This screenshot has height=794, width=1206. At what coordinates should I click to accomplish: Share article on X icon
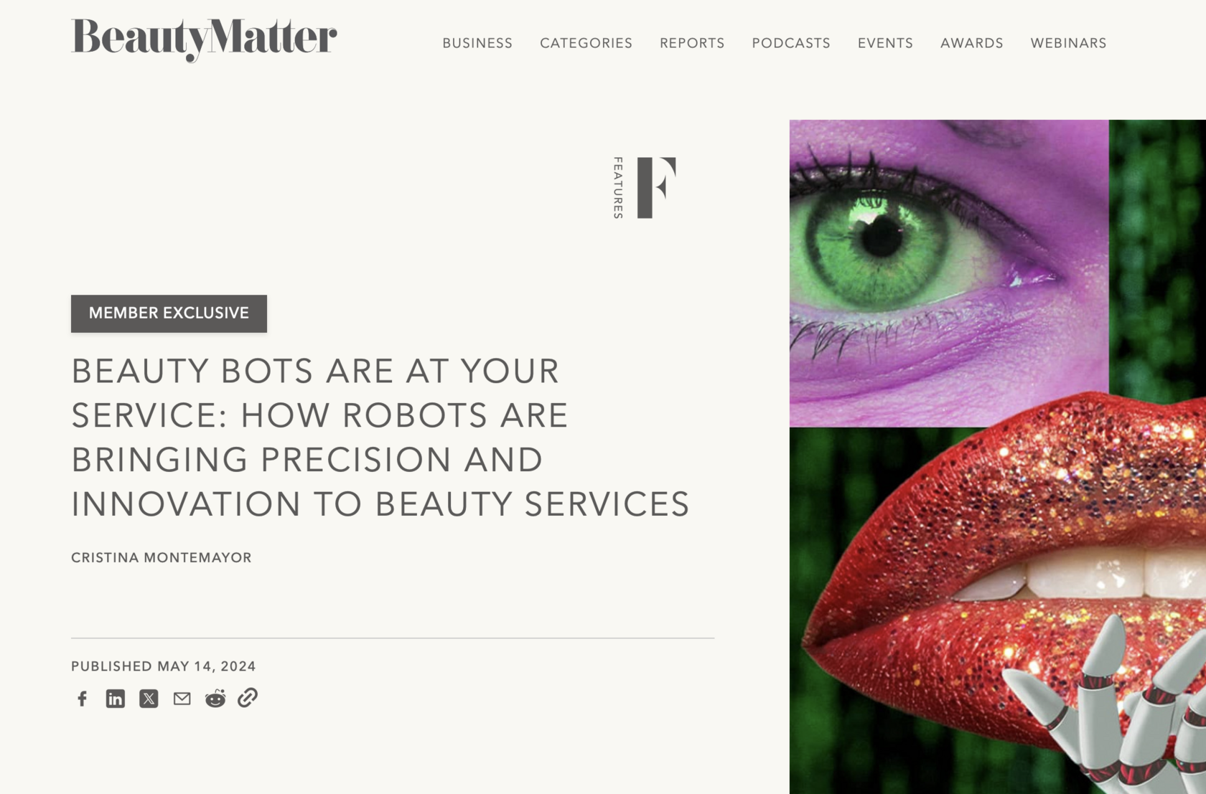tap(149, 699)
